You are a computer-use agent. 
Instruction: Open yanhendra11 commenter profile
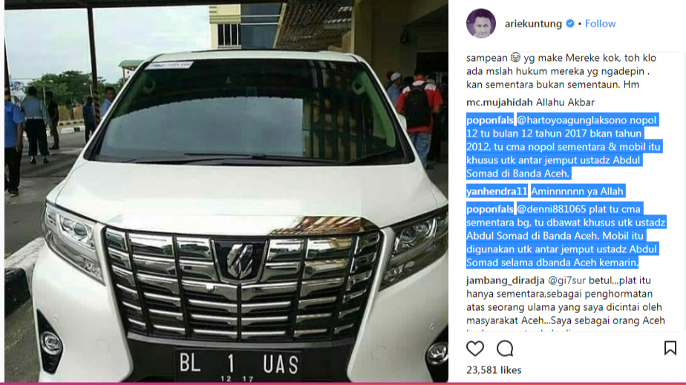pos(497,191)
